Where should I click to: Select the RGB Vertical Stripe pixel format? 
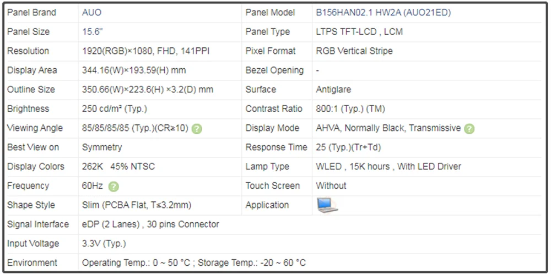pos(354,51)
